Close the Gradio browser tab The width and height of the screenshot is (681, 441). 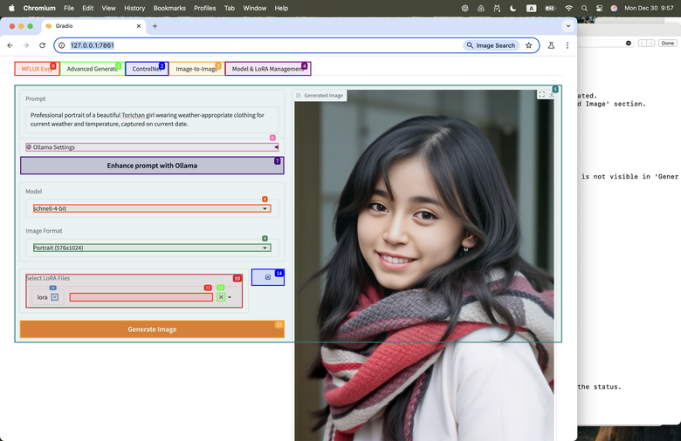[x=139, y=26]
